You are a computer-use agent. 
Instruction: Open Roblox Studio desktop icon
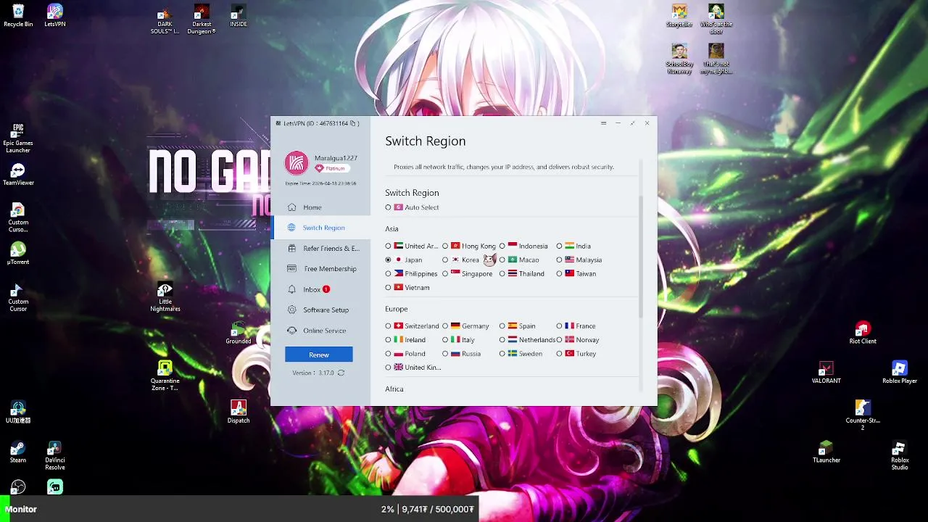click(900, 455)
